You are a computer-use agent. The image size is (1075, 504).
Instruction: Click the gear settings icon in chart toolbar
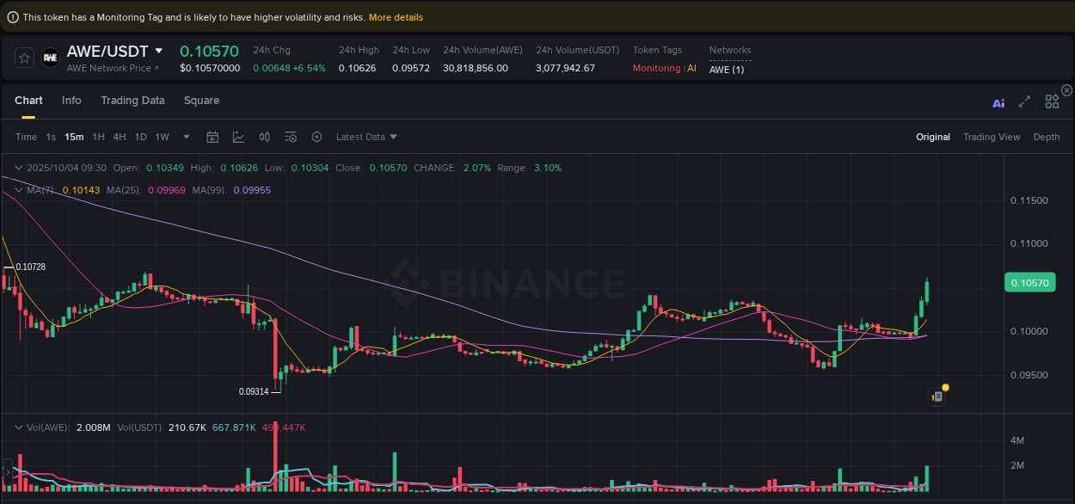pos(316,136)
